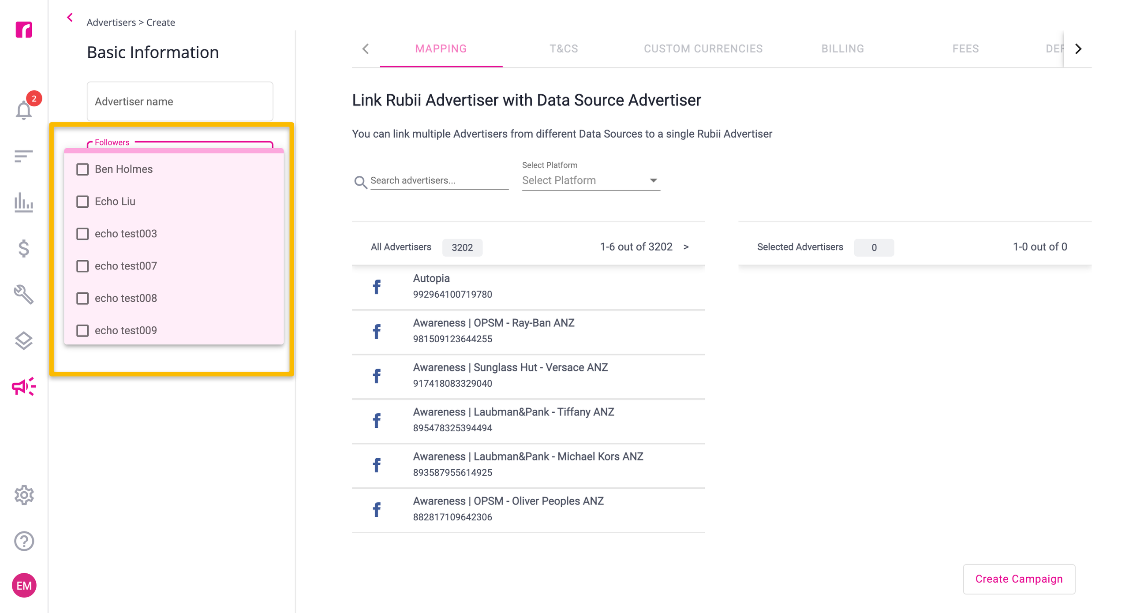Viewport: 1129px width, 613px height.
Task: Switch to the Custom Currencies tab
Action: 703,49
